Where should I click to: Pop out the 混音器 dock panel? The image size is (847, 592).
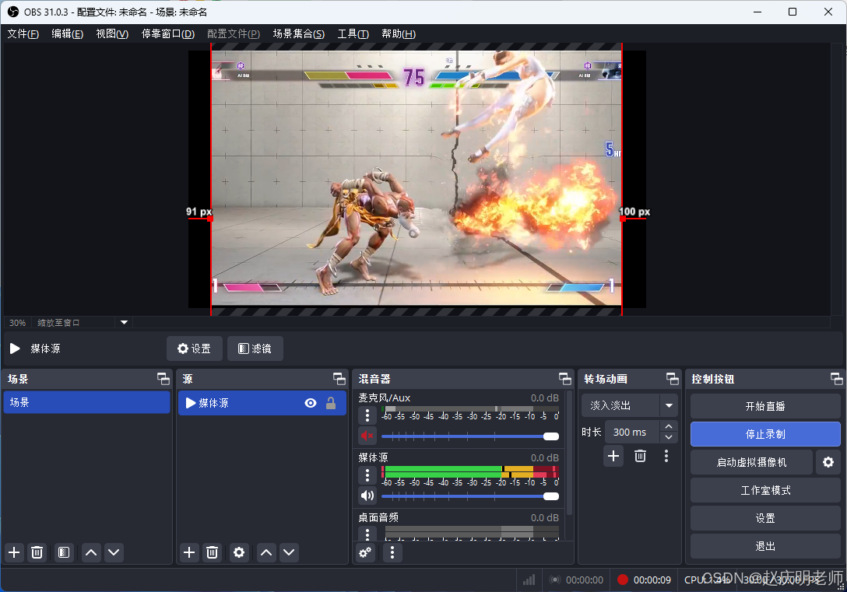click(565, 379)
